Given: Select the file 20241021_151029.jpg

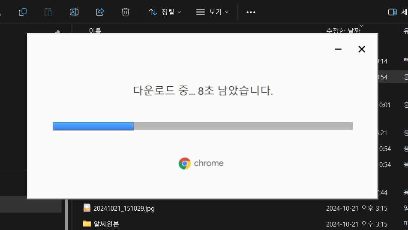Looking at the screenshot, I should tap(124, 209).
